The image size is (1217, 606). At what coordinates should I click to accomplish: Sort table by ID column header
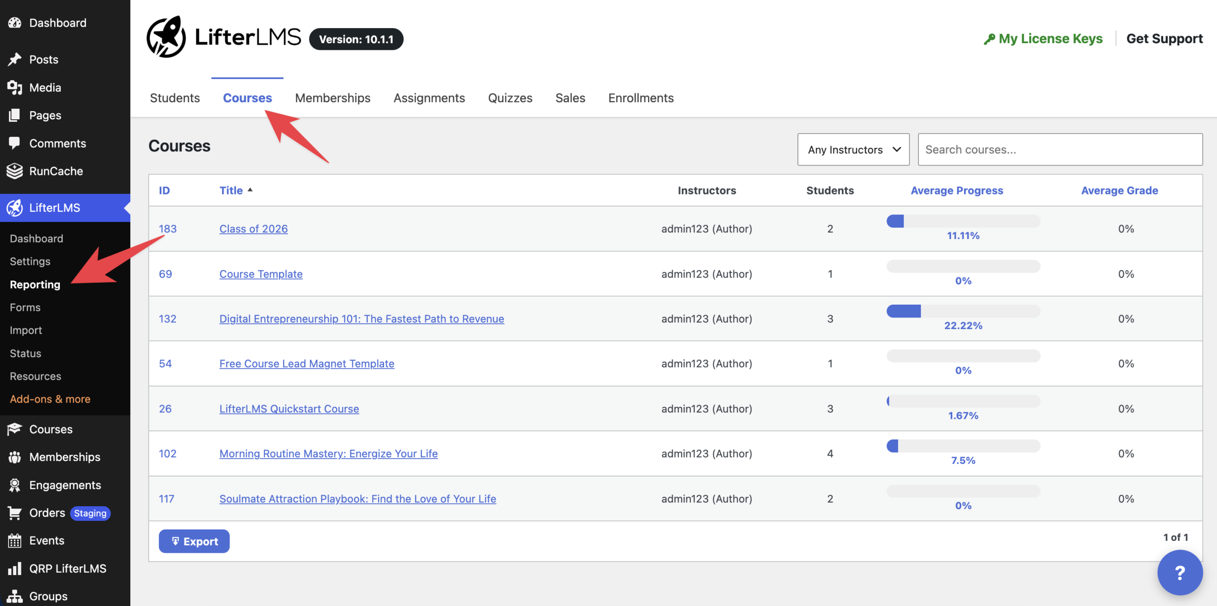pos(164,190)
